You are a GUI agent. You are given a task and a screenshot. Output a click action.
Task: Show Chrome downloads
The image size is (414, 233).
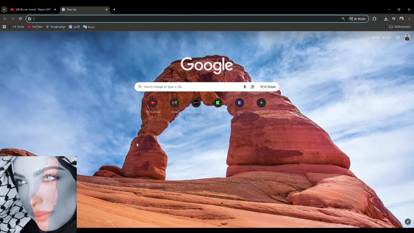tap(386, 19)
